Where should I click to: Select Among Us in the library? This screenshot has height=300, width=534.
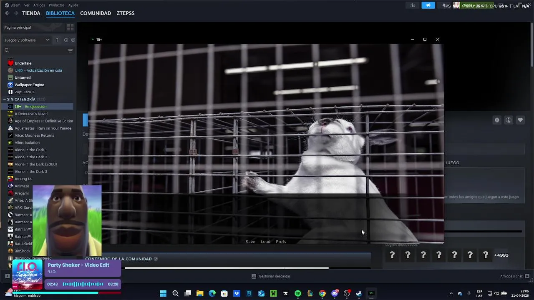23,179
